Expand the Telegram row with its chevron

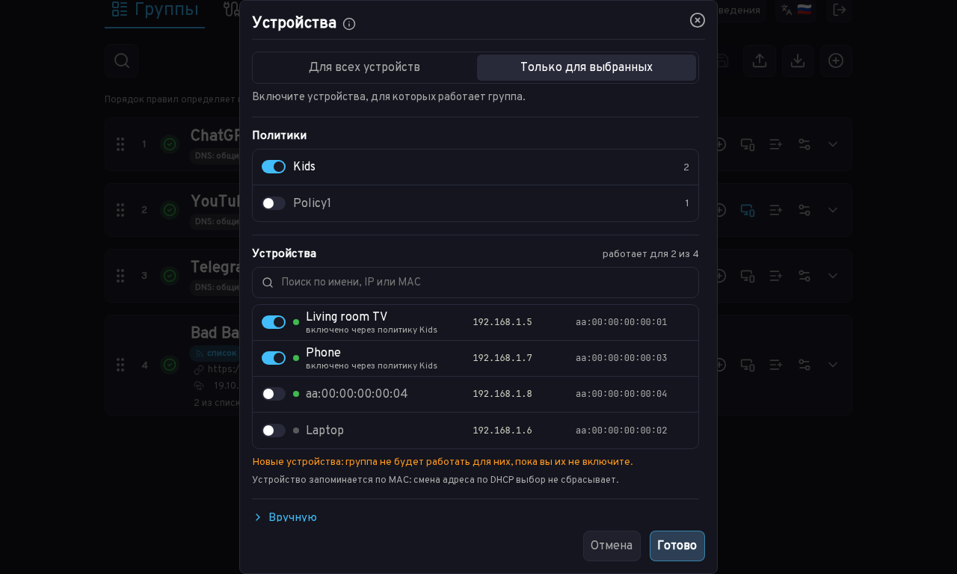tap(833, 276)
